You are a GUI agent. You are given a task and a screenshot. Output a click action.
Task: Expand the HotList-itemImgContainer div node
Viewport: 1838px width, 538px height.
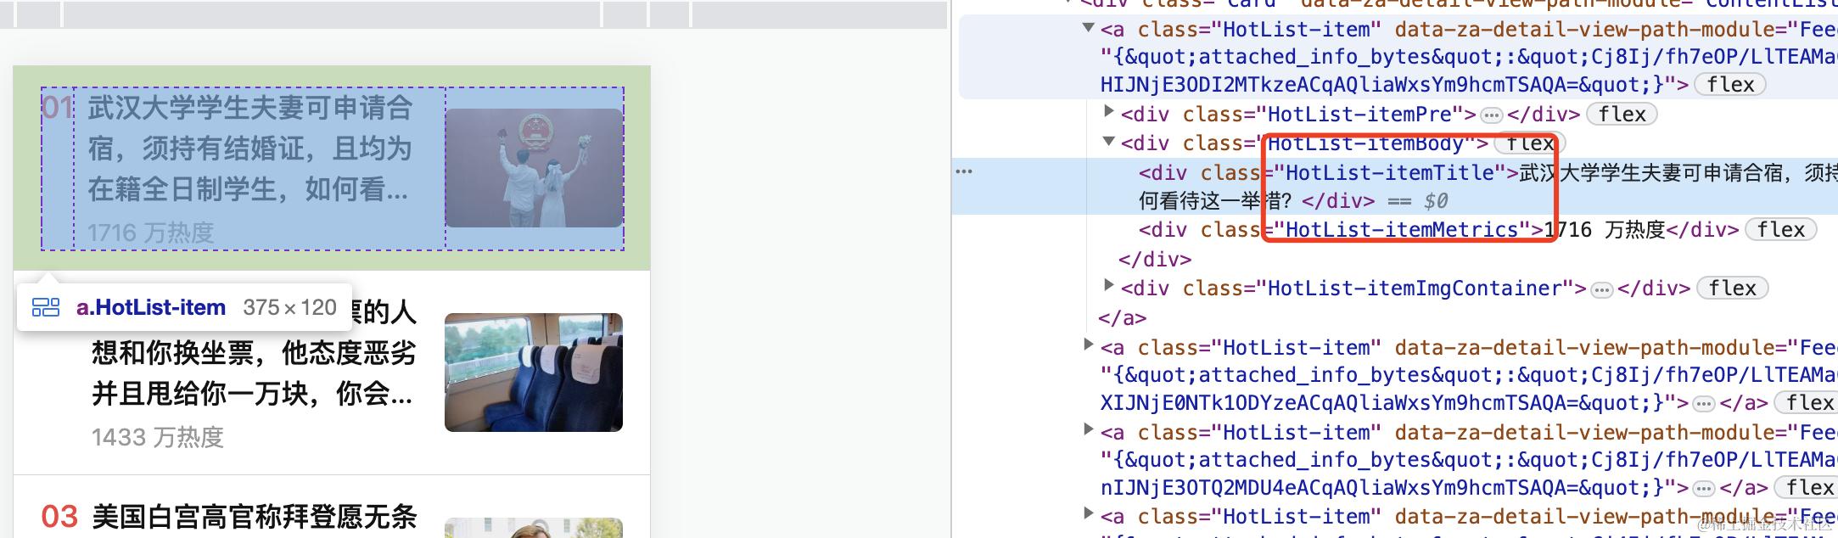[x=1108, y=285]
